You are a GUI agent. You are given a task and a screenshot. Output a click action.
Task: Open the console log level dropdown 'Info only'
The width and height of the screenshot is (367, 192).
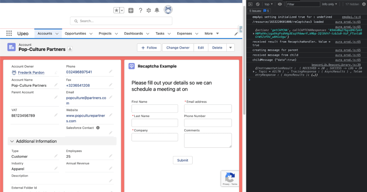(x=330, y=4)
